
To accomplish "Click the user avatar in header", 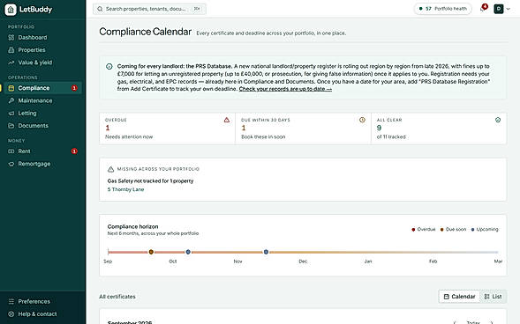I will click(x=499, y=9).
